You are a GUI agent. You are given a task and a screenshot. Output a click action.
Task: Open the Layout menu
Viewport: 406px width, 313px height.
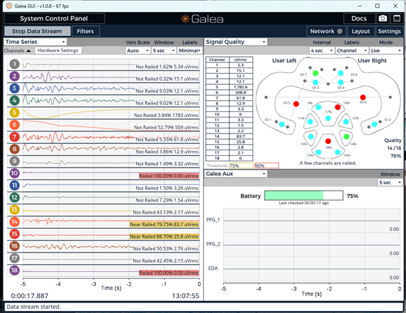point(361,31)
